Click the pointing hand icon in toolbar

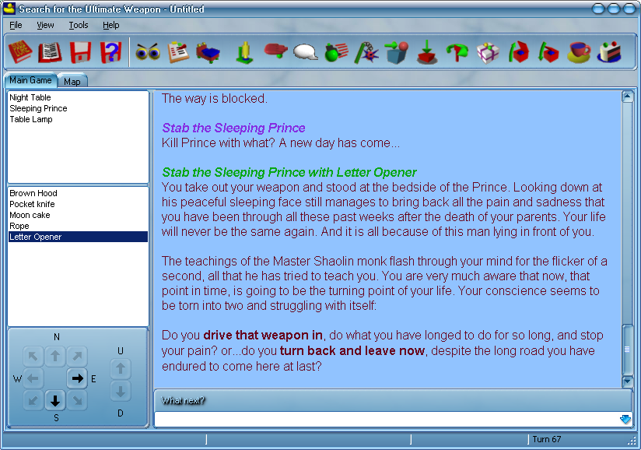pyautogui.click(x=275, y=52)
